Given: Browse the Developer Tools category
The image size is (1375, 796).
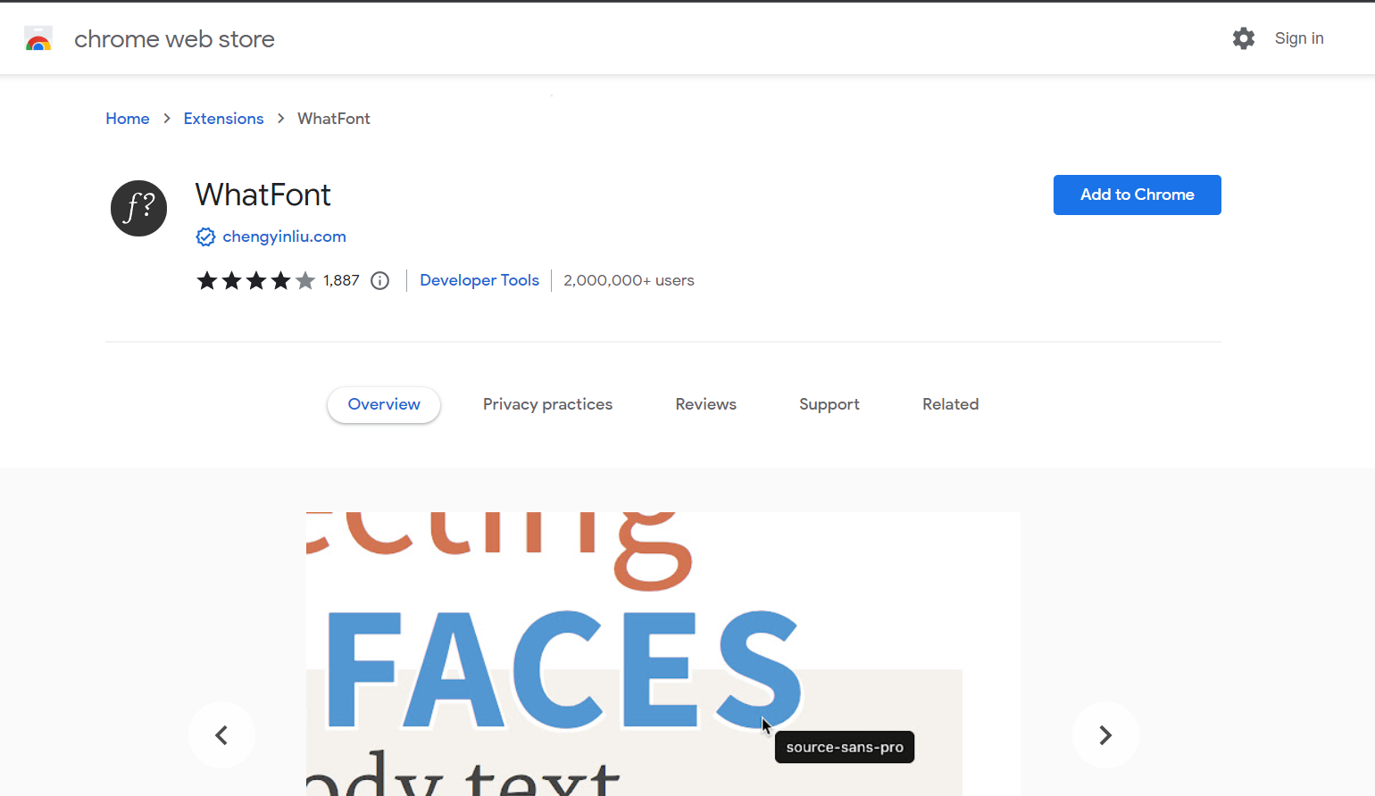Looking at the screenshot, I should click(x=479, y=280).
